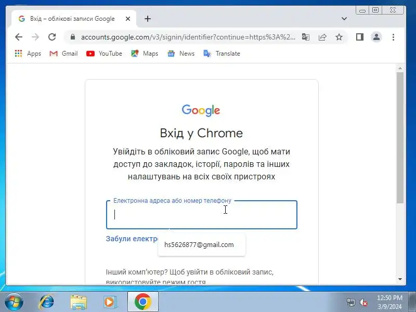Bookmark this tab with the star
The width and height of the screenshot is (416, 312).
pos(339,37)
